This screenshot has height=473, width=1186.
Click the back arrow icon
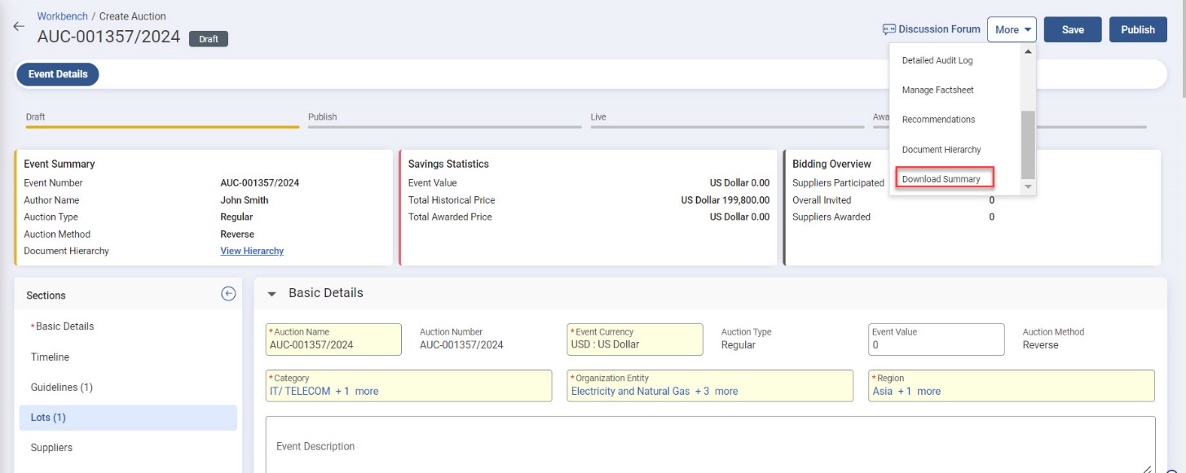(19, 27)
